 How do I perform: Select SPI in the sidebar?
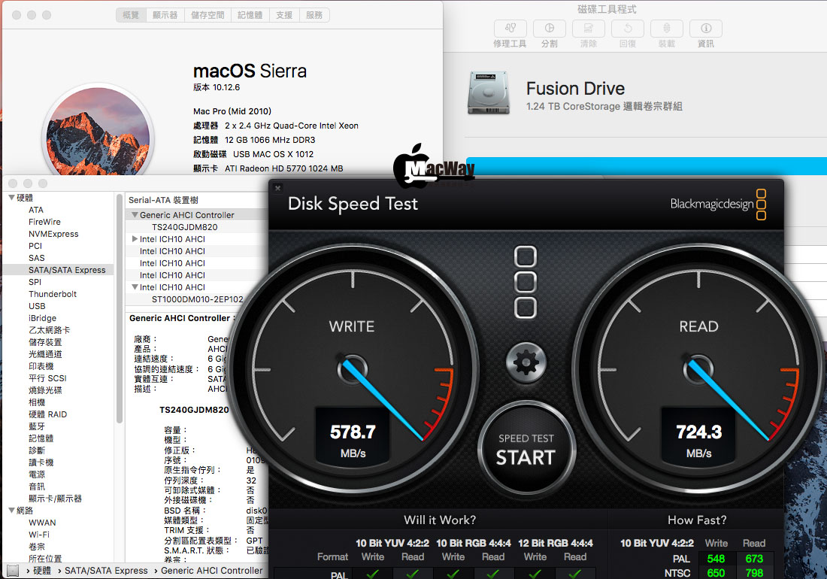[x=35, y=282]
